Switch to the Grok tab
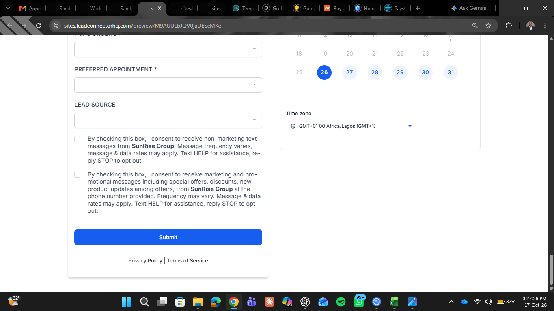This screenshot has height=311, width=554. pos(274,8)
